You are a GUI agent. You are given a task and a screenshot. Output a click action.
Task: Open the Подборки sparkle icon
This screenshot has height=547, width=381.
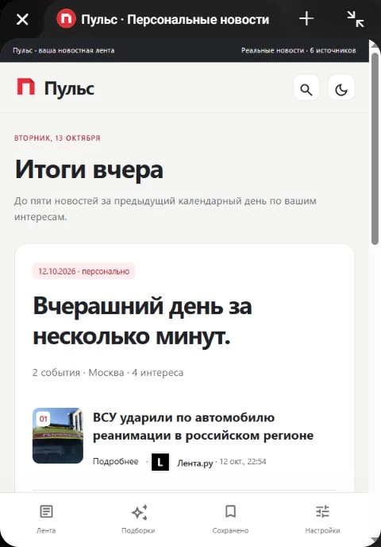coord(140,512)
